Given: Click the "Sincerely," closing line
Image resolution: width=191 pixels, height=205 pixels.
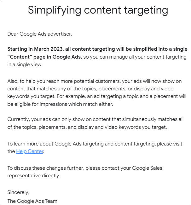Looking at the screenshot, I should [19, 192].
